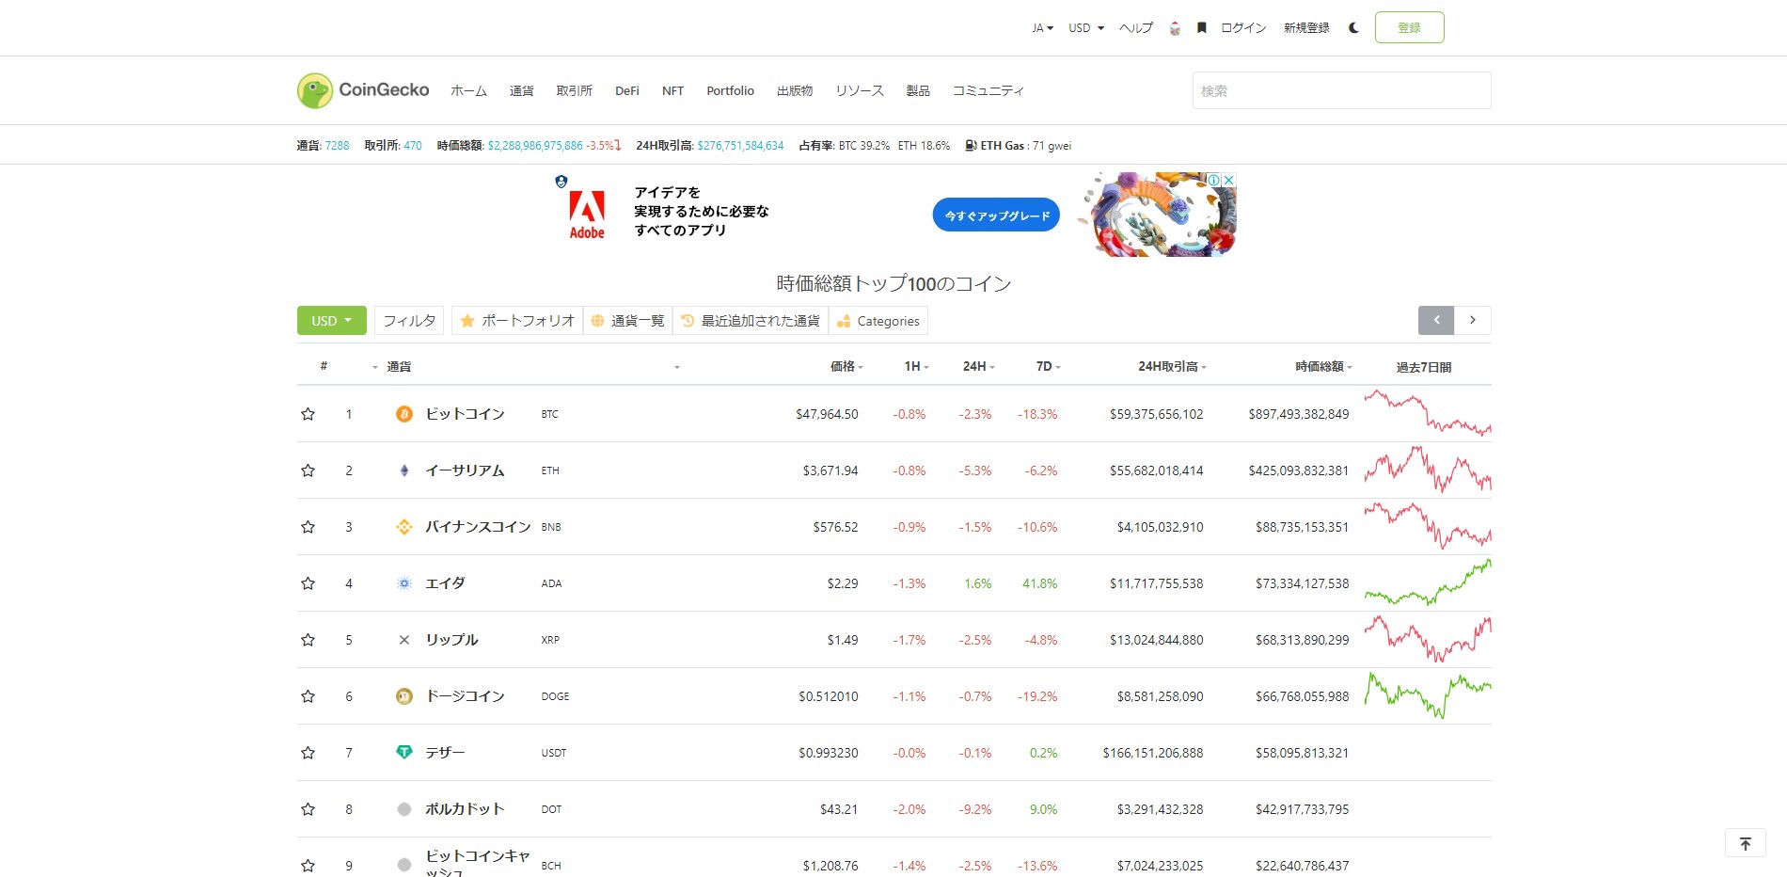Click the Tether green icon

[x=404, y=752]
